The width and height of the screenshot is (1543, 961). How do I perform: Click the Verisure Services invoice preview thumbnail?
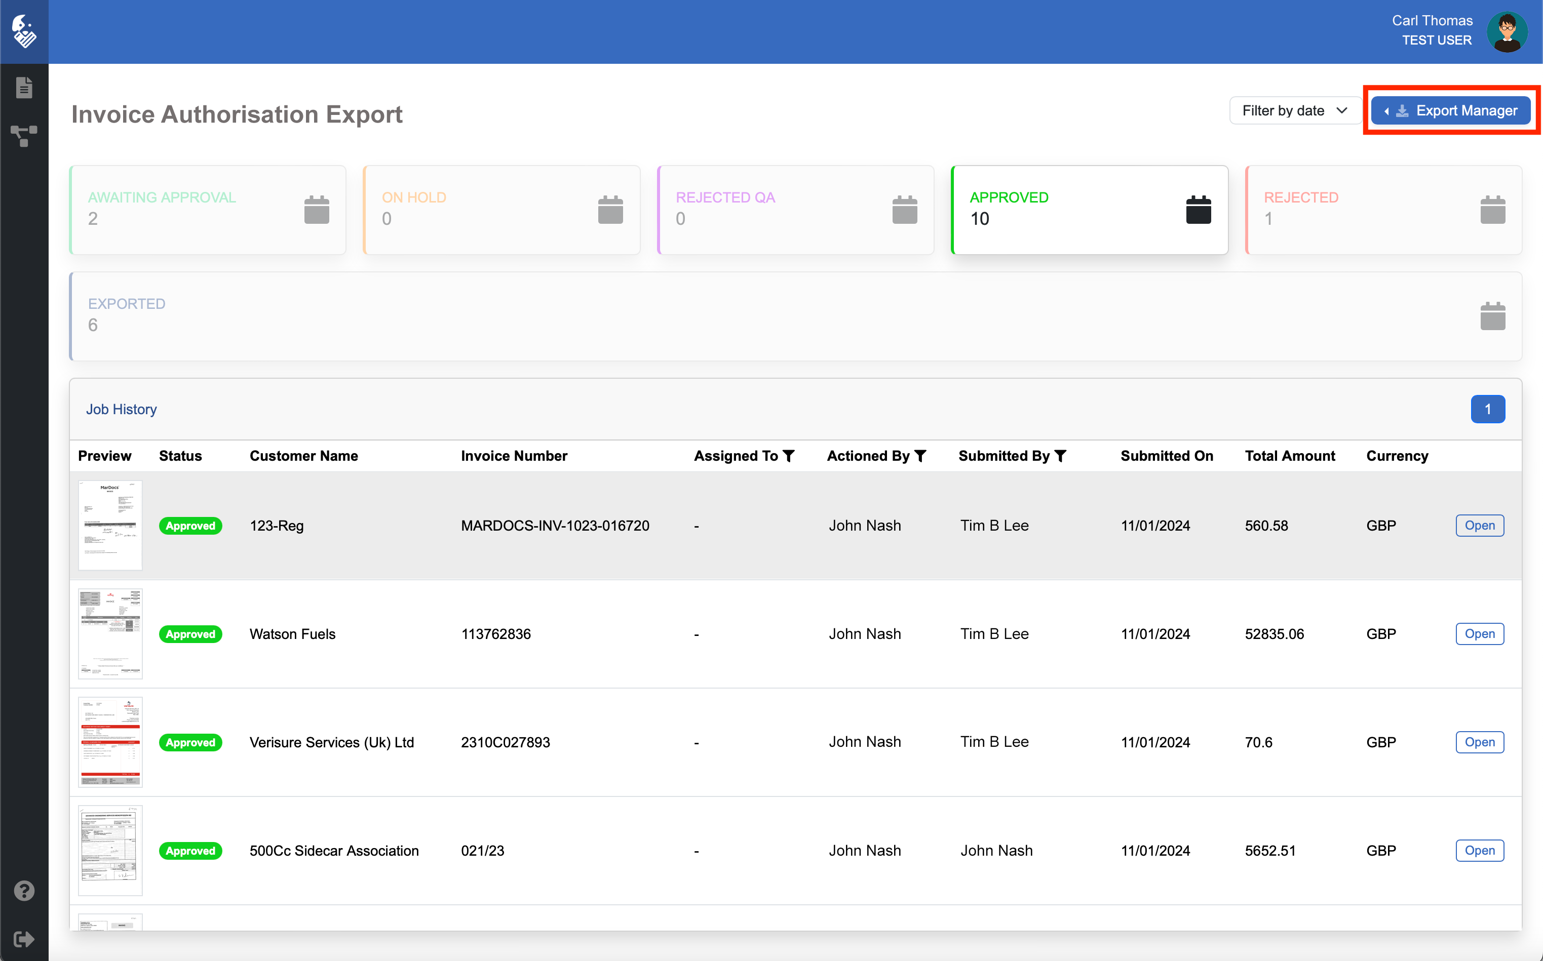click(x=110, y=742)
